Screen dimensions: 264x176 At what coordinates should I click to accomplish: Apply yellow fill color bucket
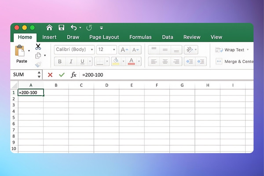(x=116, y=62)
